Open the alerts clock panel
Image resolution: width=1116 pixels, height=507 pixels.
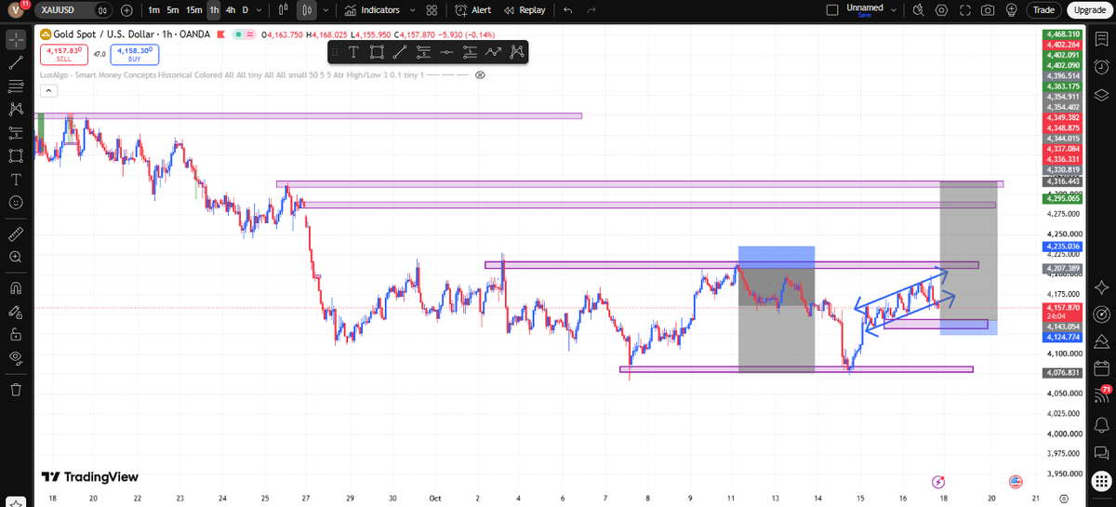coord(1102,67)
